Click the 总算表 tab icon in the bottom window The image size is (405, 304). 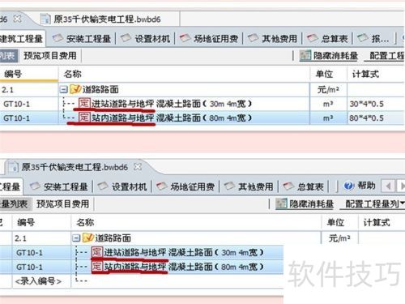pyautogui.click(x=288, y=186)
